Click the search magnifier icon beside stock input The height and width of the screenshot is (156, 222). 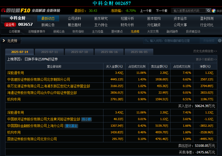[208, 11]
